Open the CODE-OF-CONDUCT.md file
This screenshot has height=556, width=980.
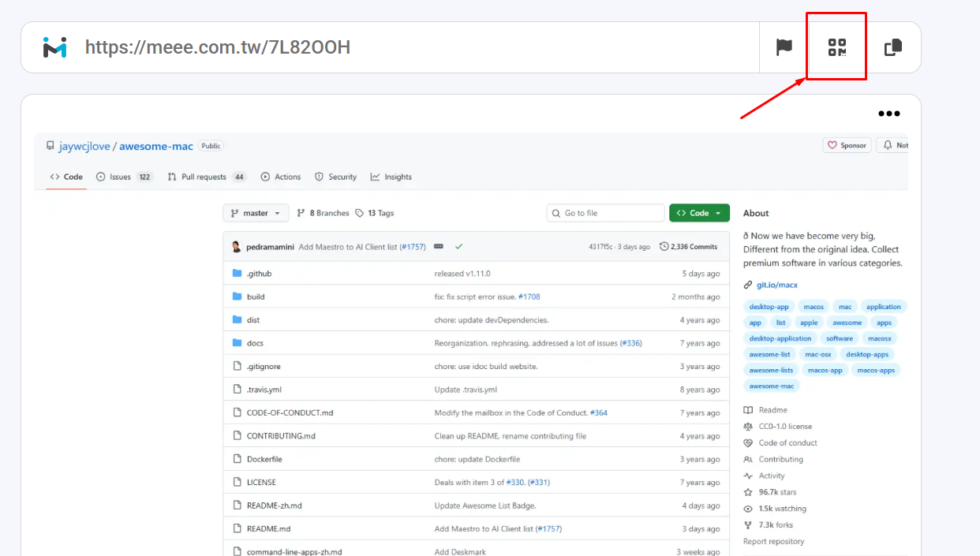tap(290, 412)
